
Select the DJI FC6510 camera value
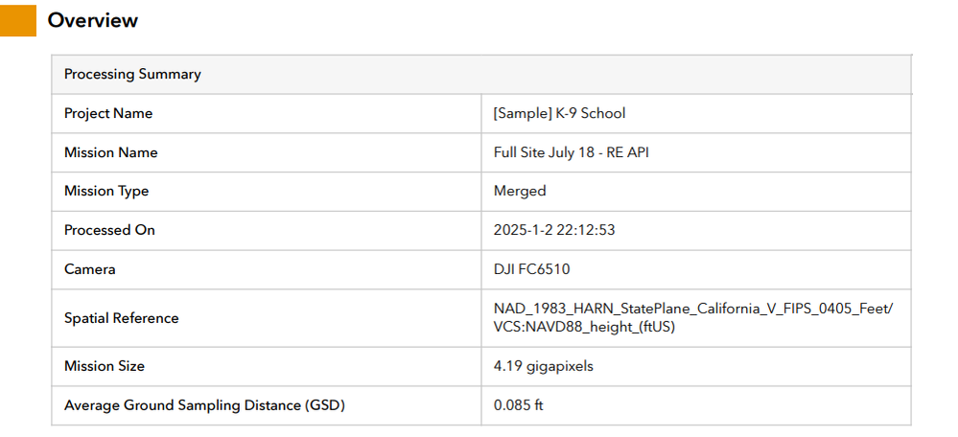coord(532,269)
